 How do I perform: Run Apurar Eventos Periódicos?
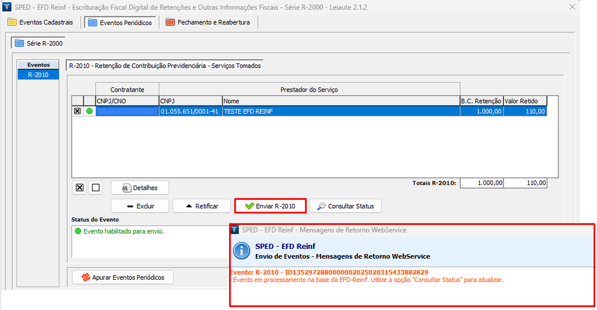click(x=122, y=277)
